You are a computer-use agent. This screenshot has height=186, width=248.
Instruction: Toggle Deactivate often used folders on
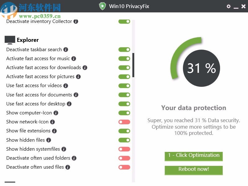[x=124, y=158]
